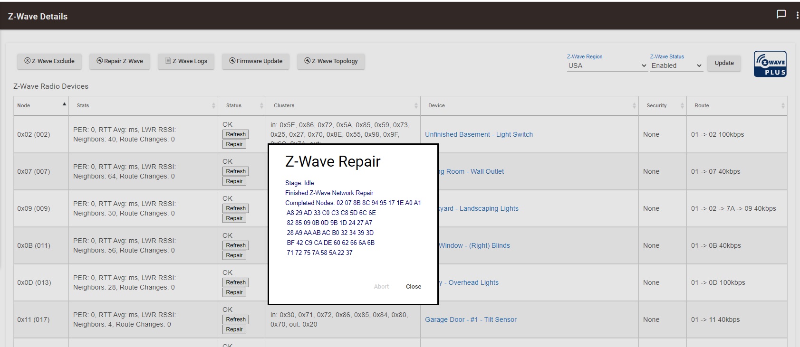Sort table by Route column

pos(737,105)
